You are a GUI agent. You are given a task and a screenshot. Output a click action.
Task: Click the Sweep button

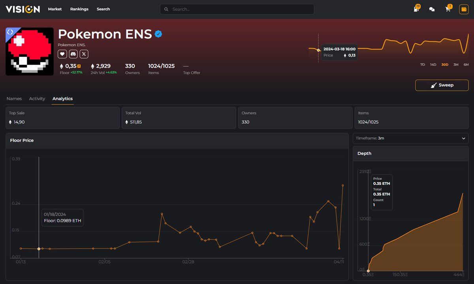coord(442,85)
